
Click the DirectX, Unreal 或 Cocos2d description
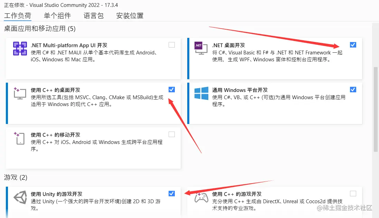click(x=277, y=205)
